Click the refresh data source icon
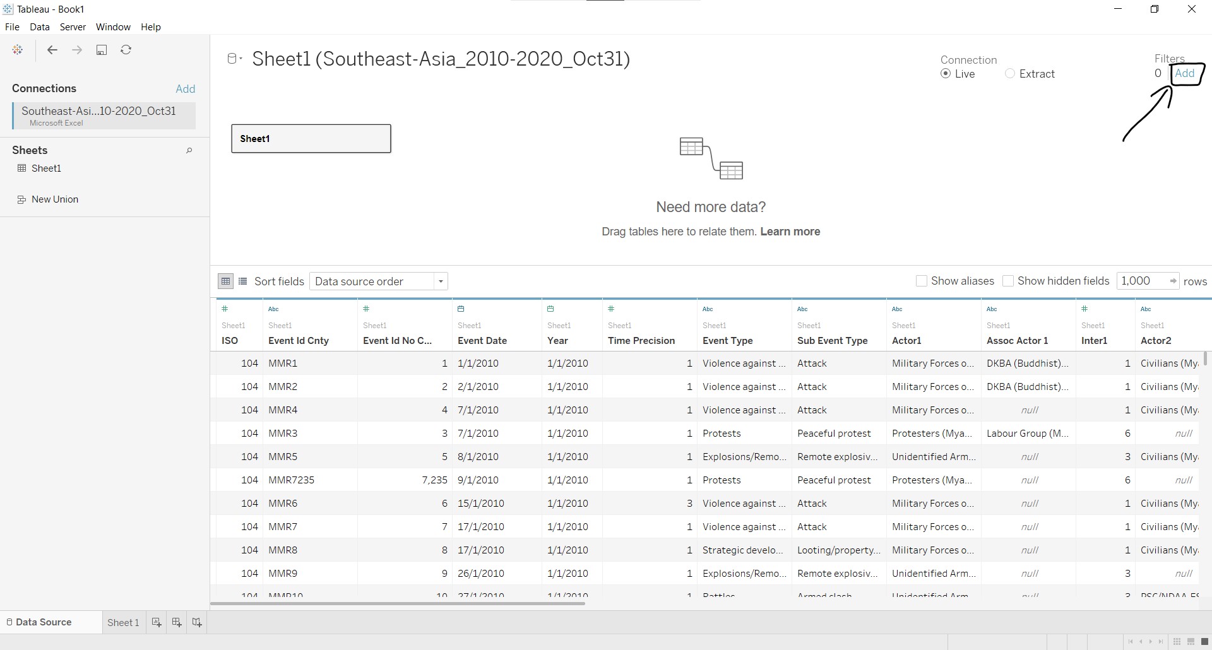 coord(126,50)
